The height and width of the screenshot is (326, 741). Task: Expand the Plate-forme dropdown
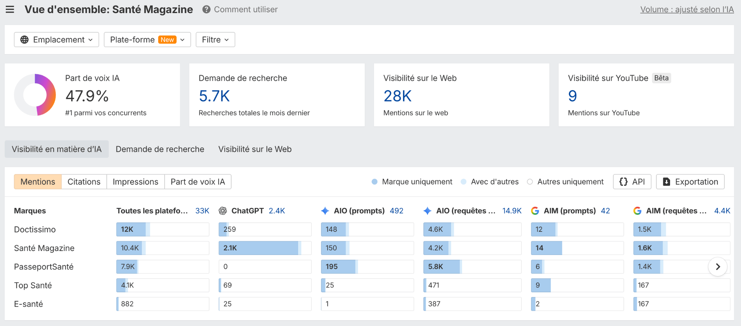coord(147,39)
